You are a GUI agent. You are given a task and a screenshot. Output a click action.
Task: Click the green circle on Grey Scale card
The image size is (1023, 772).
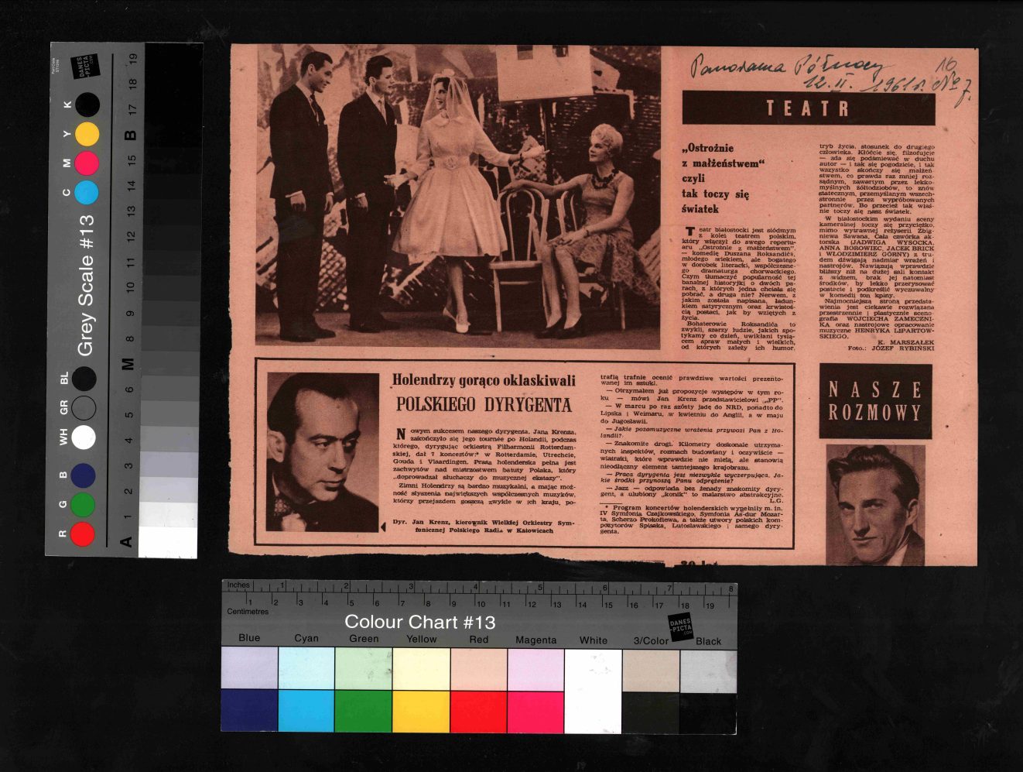point(83,505)
